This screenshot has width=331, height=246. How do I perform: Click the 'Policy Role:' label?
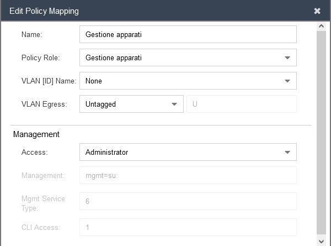40,57
